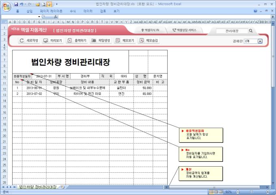
Task: Click the 새로작성 button
Action: click(29, 41)
